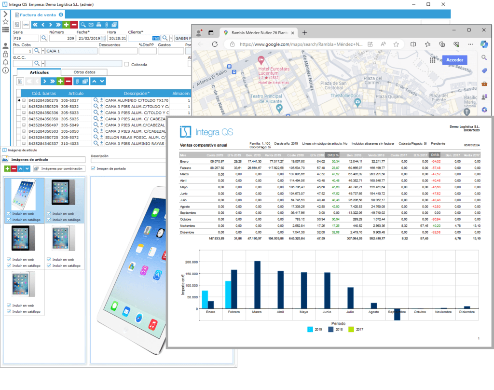Switch to the Otros datos tab
This screenshot has height=390, width=494.
tap(84, 72)
